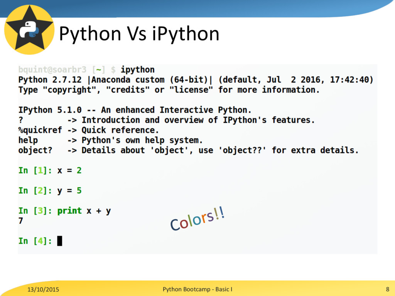The width and height of the screenshot is (395, 296).
Task: Click the '%quickref' command text
Action: tap(40, 130)
